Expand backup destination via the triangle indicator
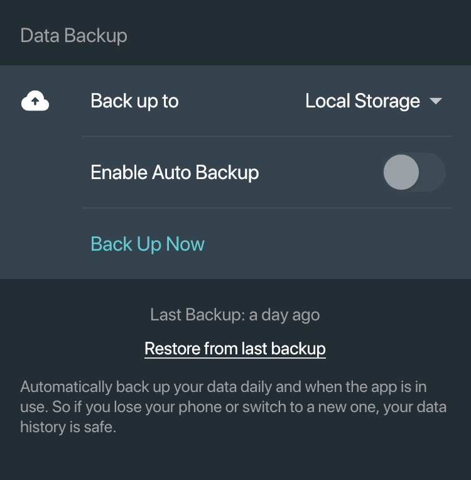 pyautogui.click(x=435, y=101)
